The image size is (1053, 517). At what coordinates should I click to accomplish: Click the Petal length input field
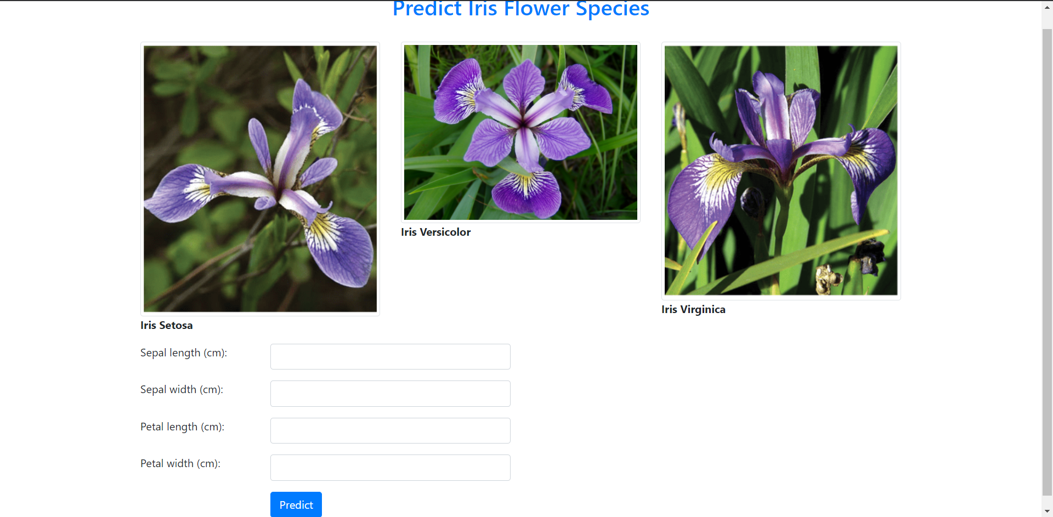389,430
